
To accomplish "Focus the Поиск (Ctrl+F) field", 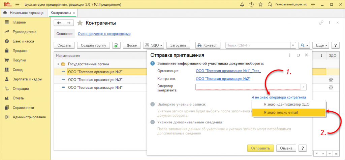I will pos(257,45).
